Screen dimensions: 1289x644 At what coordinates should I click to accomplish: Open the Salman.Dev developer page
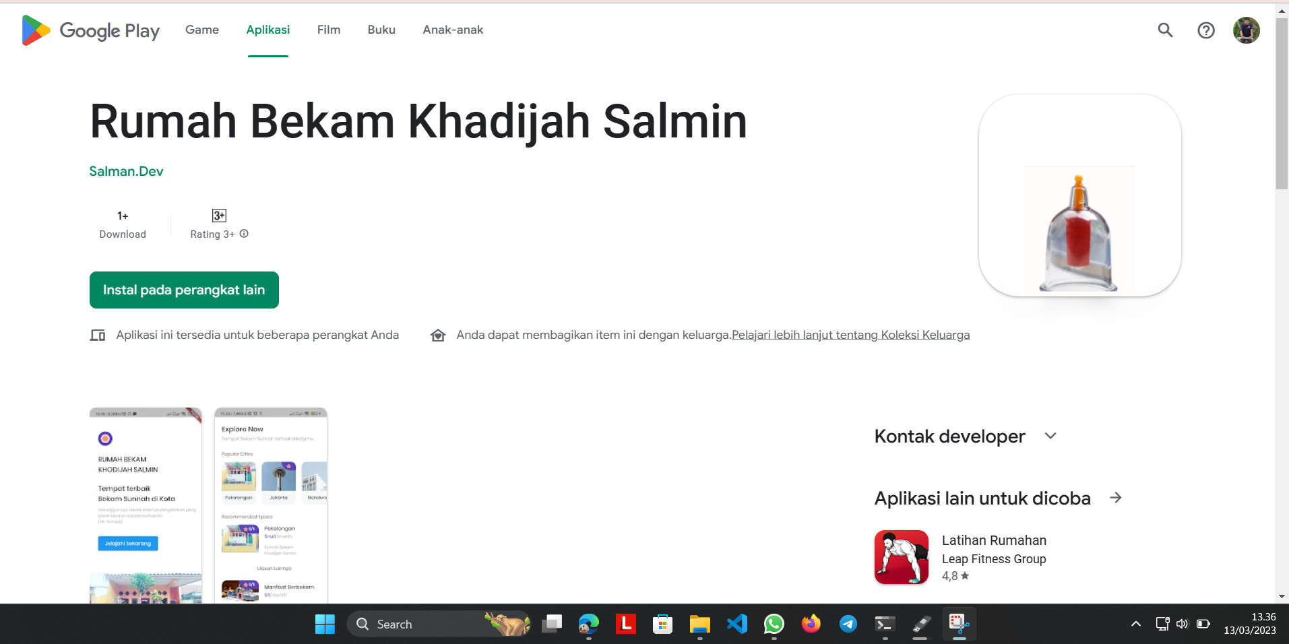[x=126, y=171]
